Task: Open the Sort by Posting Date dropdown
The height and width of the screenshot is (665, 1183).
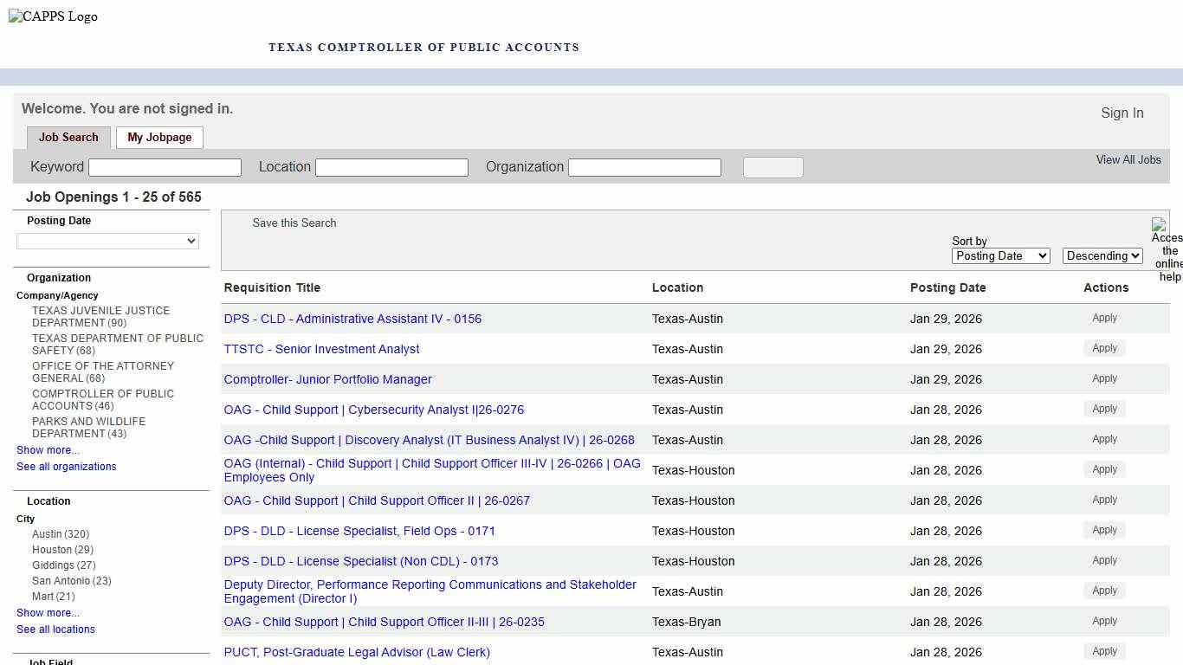Action: coord(1000,255)
